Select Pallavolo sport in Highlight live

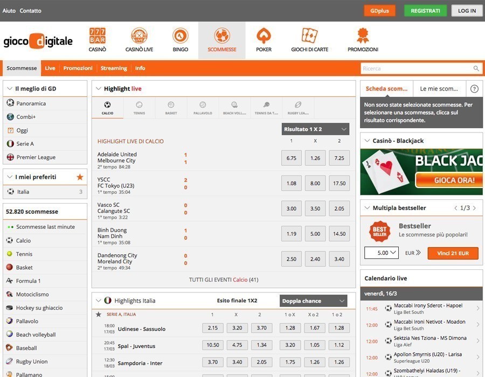(x=203, y=108)
